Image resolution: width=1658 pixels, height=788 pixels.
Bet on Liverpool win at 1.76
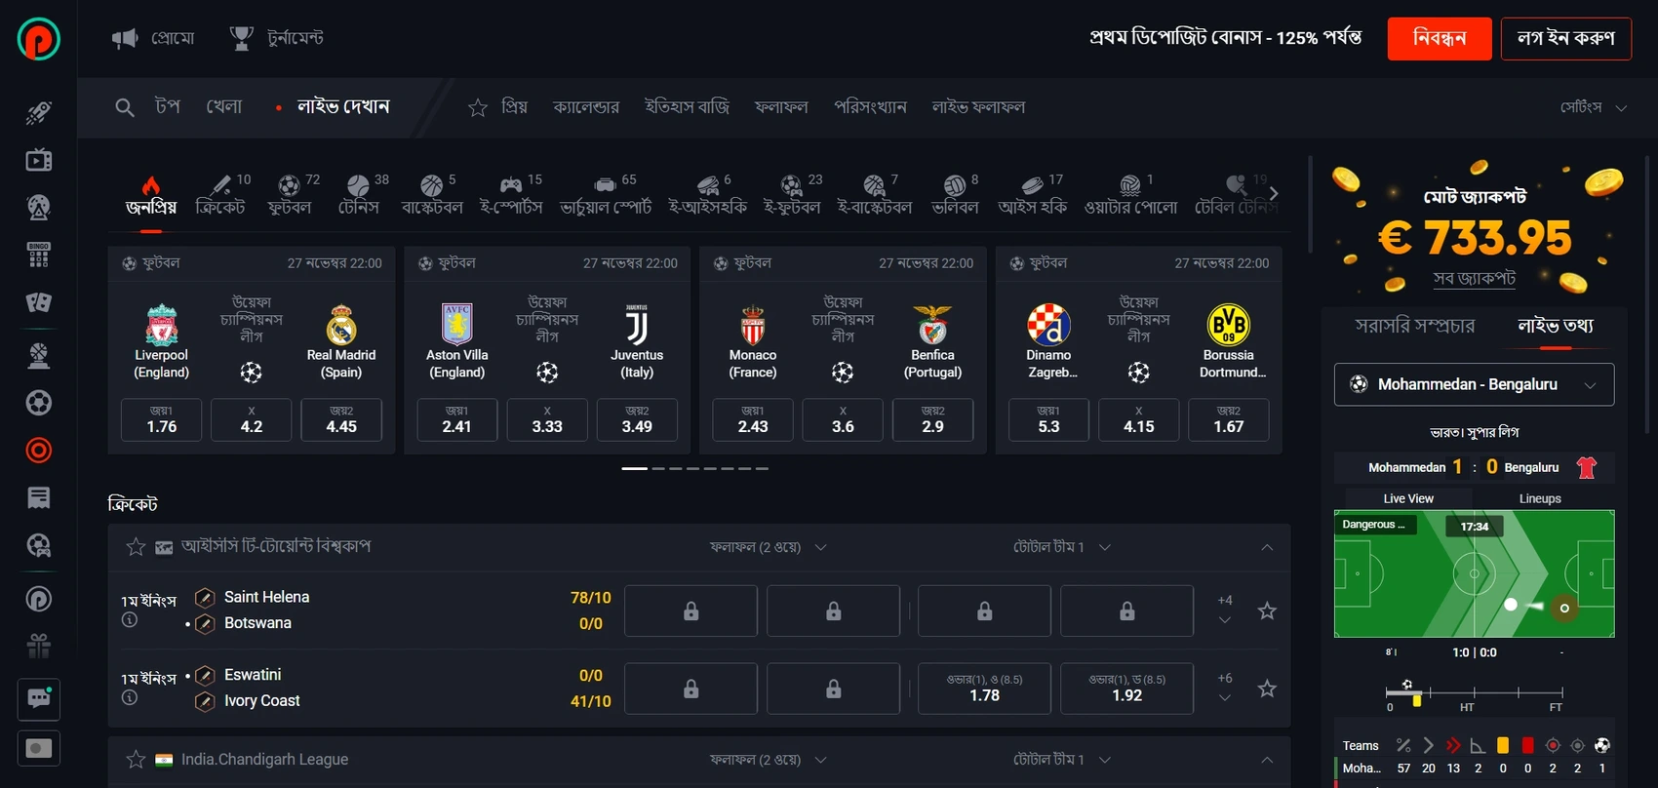point(161,420)
